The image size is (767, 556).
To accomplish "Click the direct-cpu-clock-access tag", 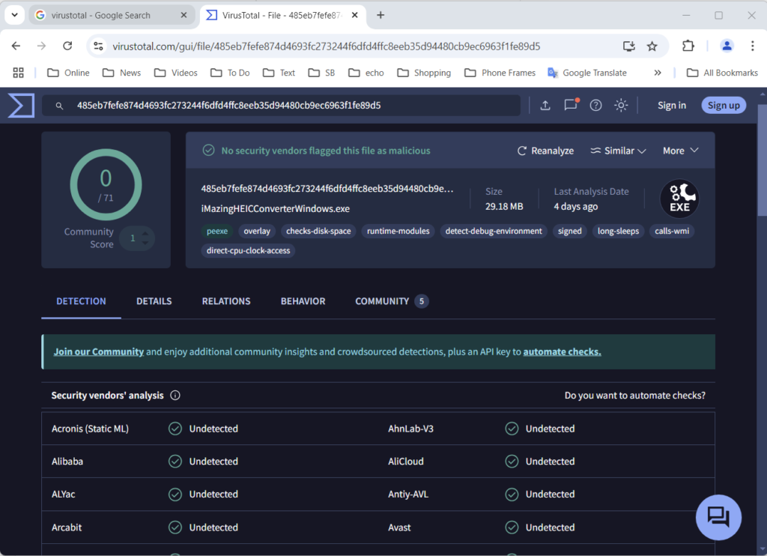I will pyautogui.click(x=248, y=250).
